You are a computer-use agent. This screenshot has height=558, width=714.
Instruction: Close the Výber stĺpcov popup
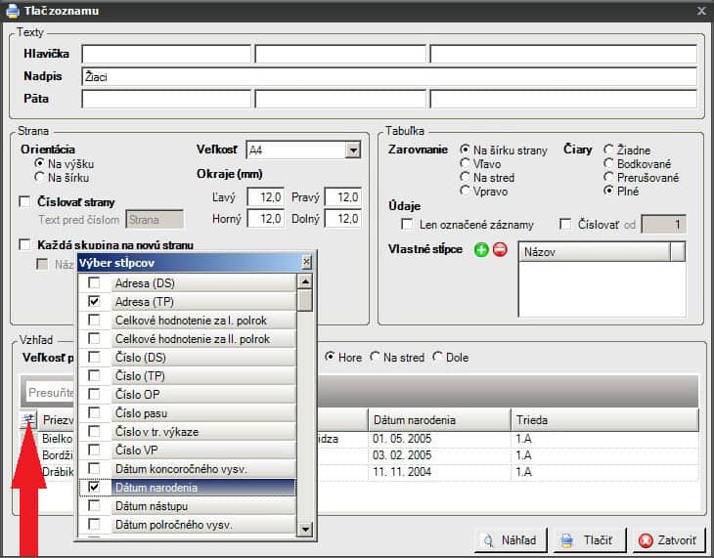tap(307, 262)
